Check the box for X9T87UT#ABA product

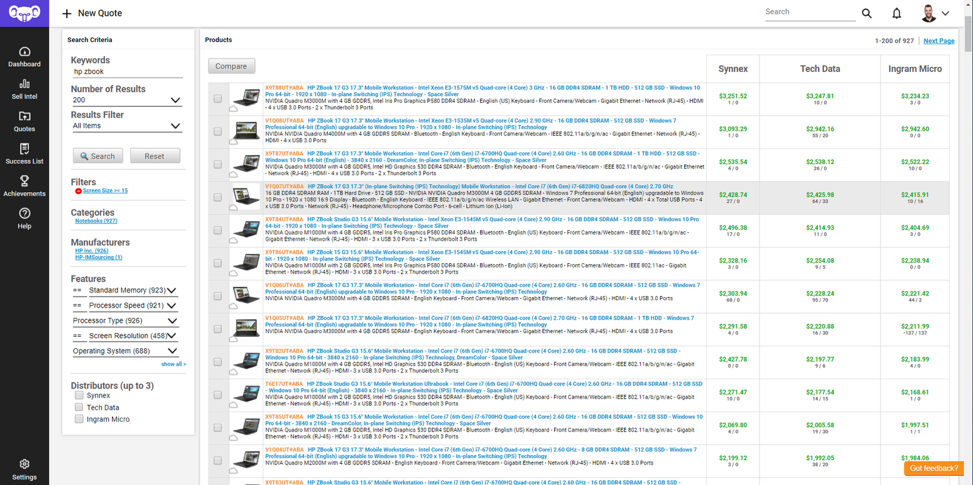pyautogui.click(x=218, y=164)
